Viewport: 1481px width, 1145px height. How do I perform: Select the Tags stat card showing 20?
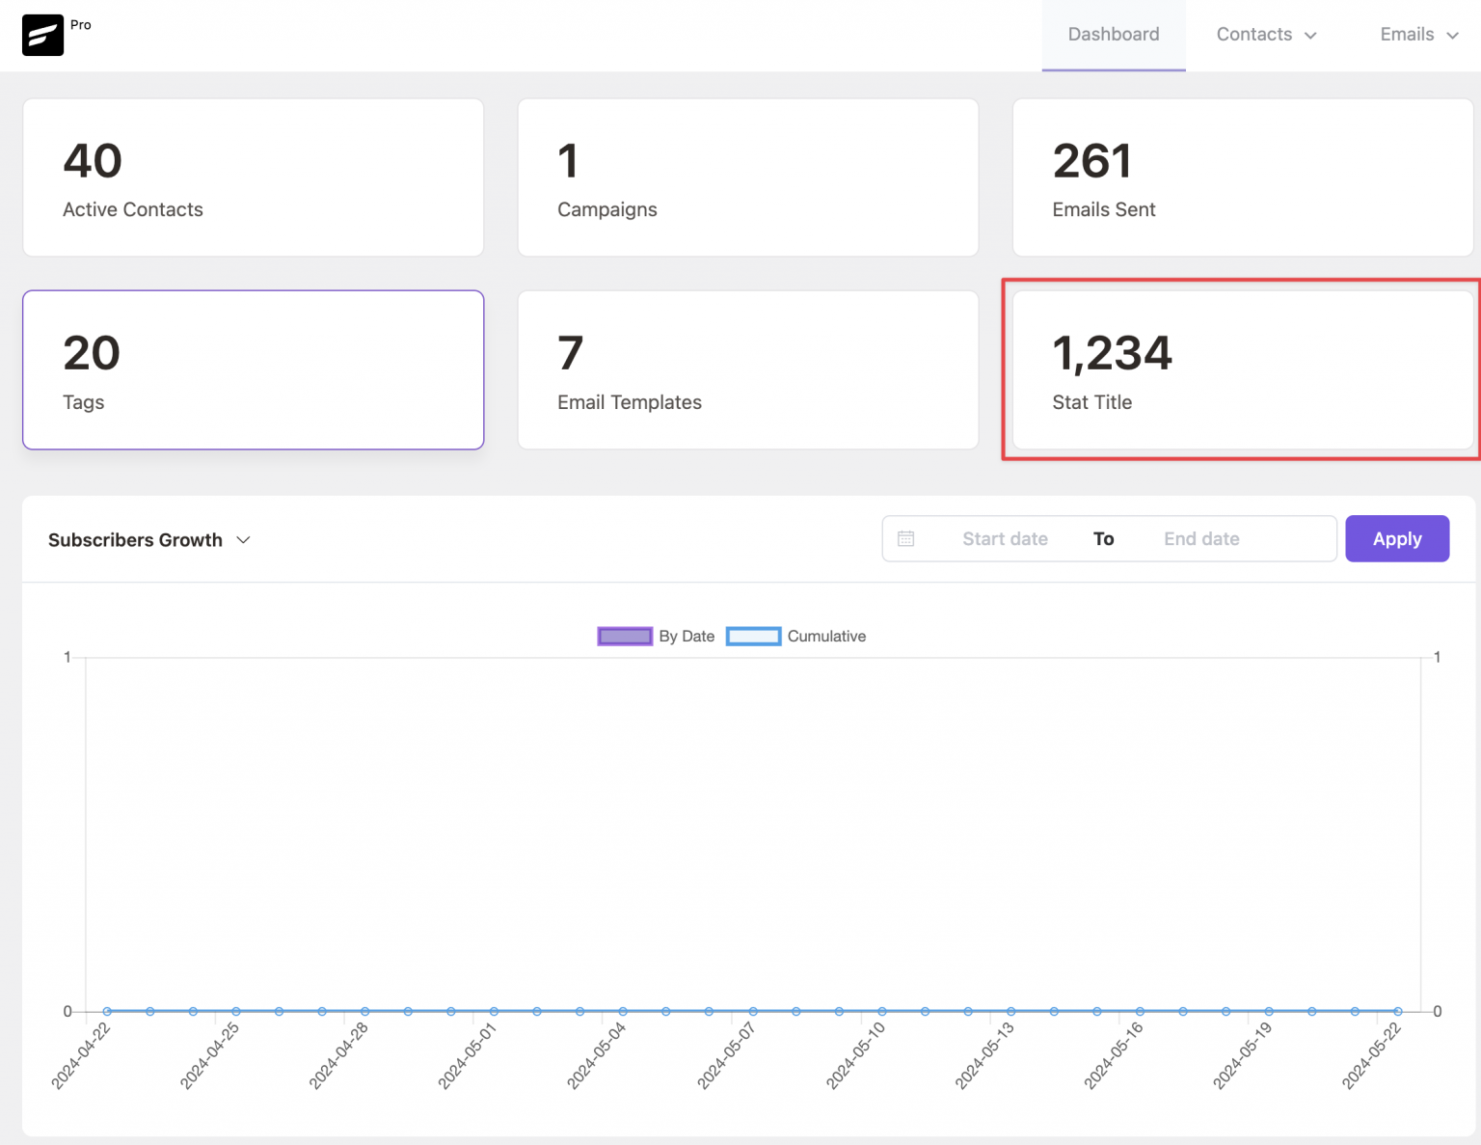(253, 370)
